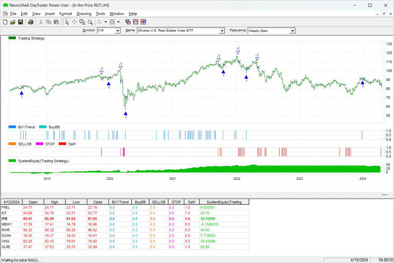Image resolution: width=394 pixels, height=263 pixels.
Task: Open the Help menu
Action: pos(133,14)
